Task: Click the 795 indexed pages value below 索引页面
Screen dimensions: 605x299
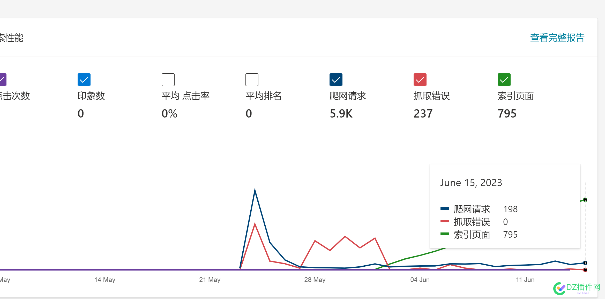Action: coord(507,114)
